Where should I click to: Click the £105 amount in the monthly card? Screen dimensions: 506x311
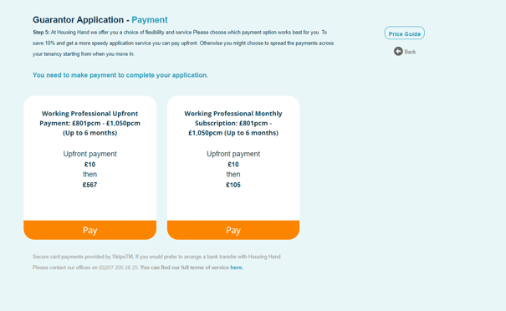(x=233, y=185)
